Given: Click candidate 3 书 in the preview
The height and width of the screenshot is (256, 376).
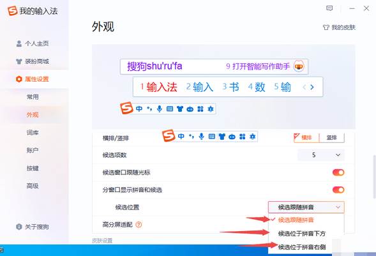Looking at the screenshot, I should coord(230,87).
